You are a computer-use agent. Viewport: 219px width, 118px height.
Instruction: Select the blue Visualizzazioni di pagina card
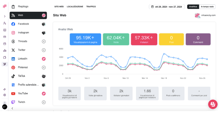point(85,39)
